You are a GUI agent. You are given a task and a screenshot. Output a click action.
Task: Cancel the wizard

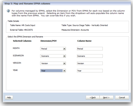click(x=122, y=97)
